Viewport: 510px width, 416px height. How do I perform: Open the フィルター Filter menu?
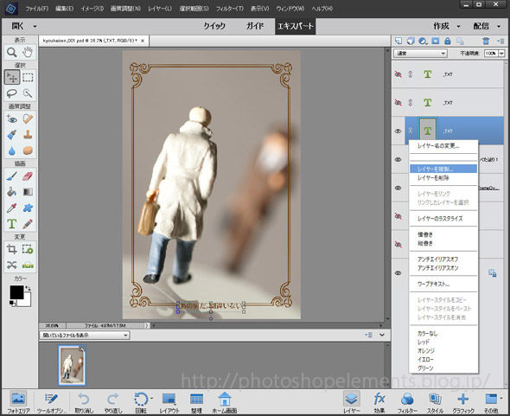(230, 9)
